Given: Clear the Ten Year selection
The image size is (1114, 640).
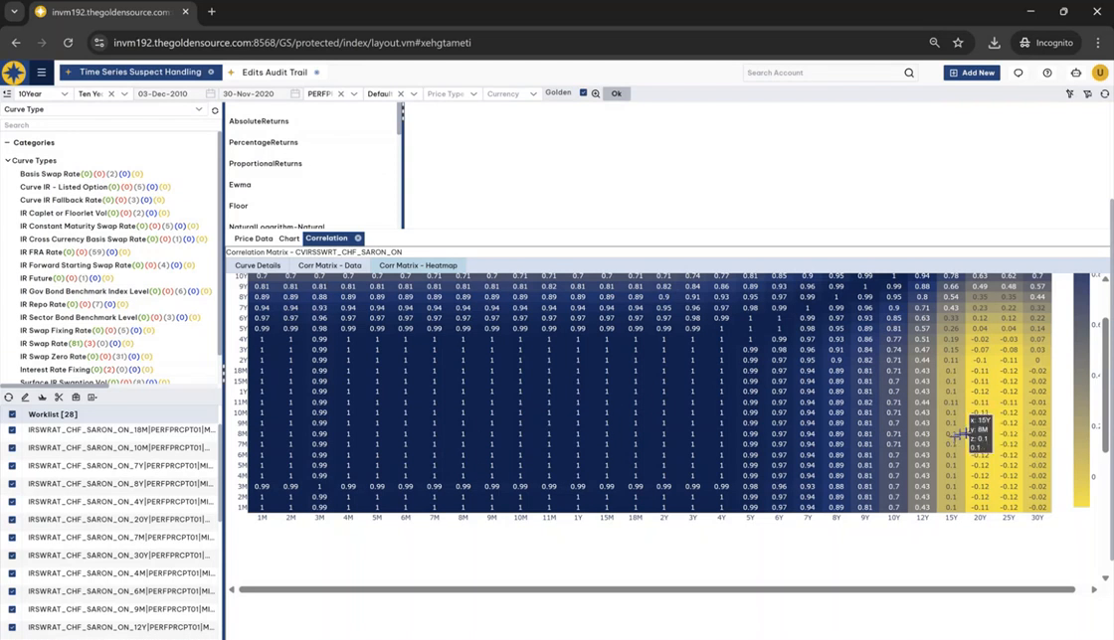Looking at the screenshot, I should [x=111, y=93].
